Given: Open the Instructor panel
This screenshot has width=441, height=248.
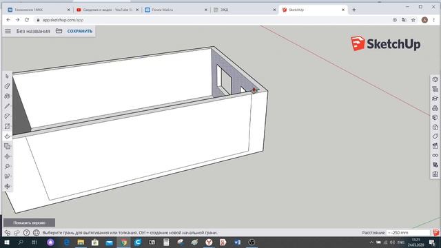Looking at the screenshot, I should (x=435, y=99).
